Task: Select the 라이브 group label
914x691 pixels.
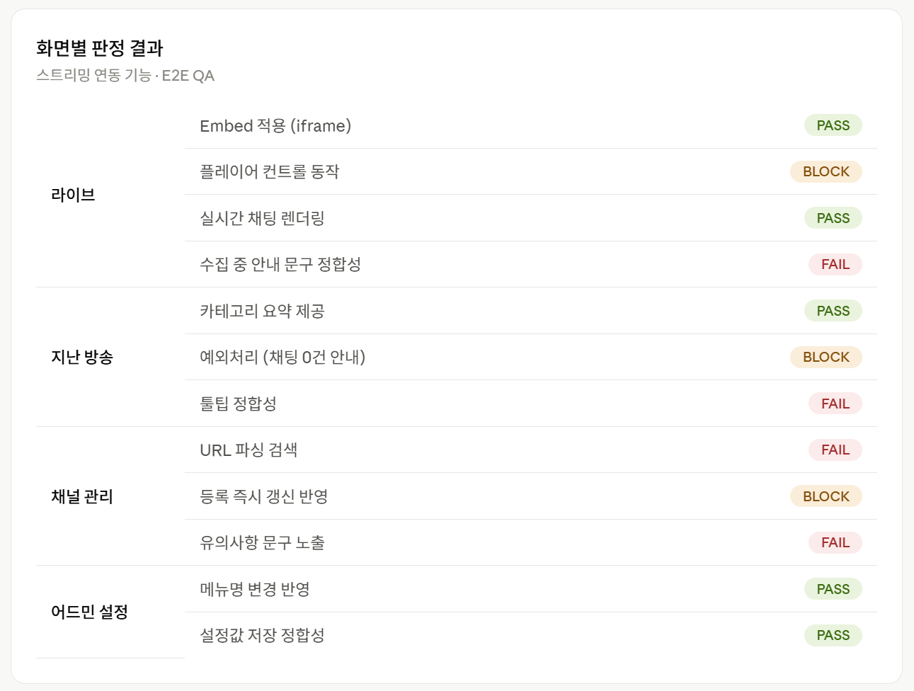Action: (73, 195)
